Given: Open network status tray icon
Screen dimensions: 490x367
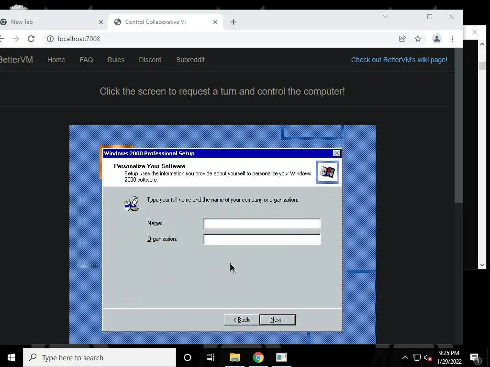Looking at the screenshot, I should pos(417,357).
